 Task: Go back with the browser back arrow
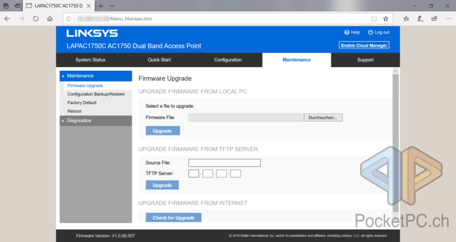pos(8,19)
